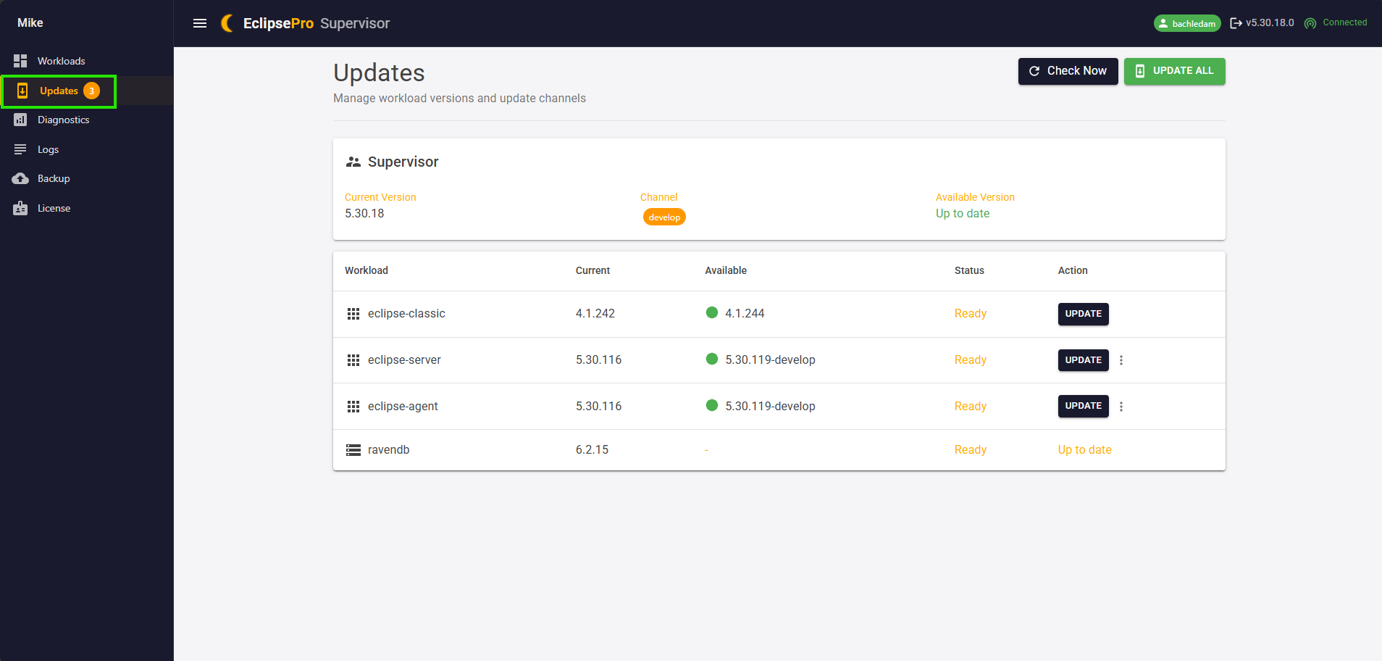Click the Updates download icon in sidebar
This screenshot has height=661, width=1382.
[22, 91]
